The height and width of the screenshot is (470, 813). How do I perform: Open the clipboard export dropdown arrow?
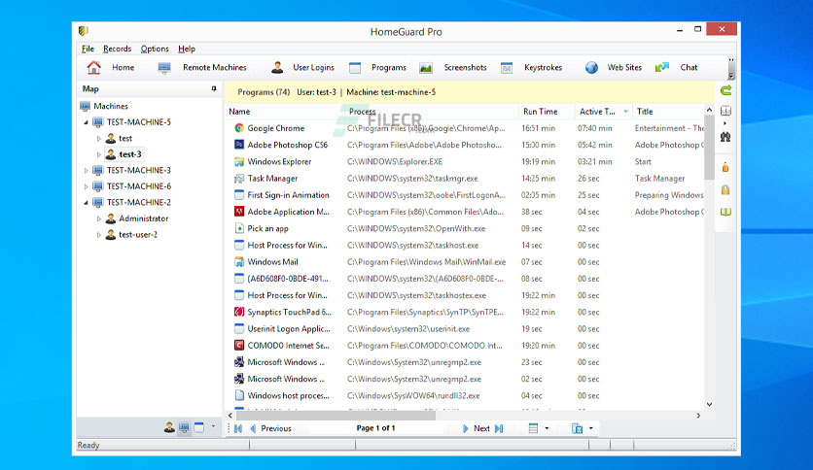coord(590,428)
